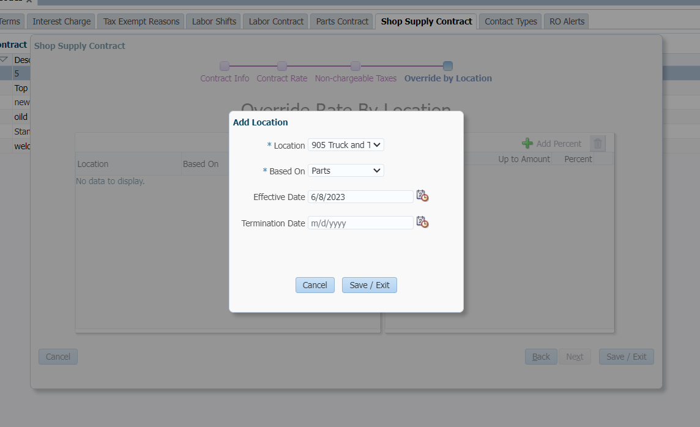Go to the RO Alerts tab
Screen dimensions: 700x427
[567, 21]
